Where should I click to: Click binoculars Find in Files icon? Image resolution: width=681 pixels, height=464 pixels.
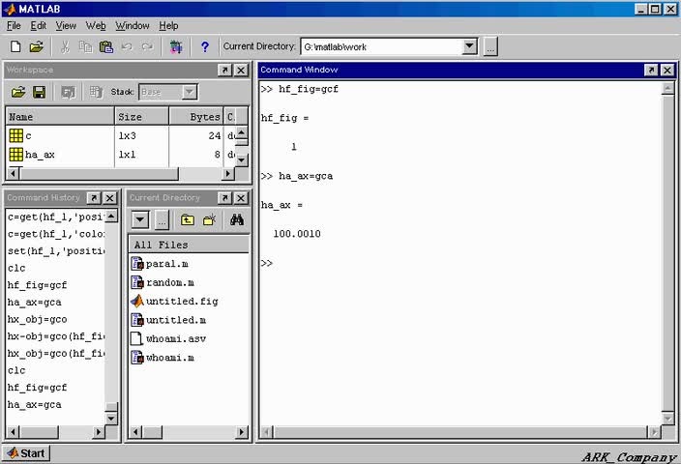[237, 220]
